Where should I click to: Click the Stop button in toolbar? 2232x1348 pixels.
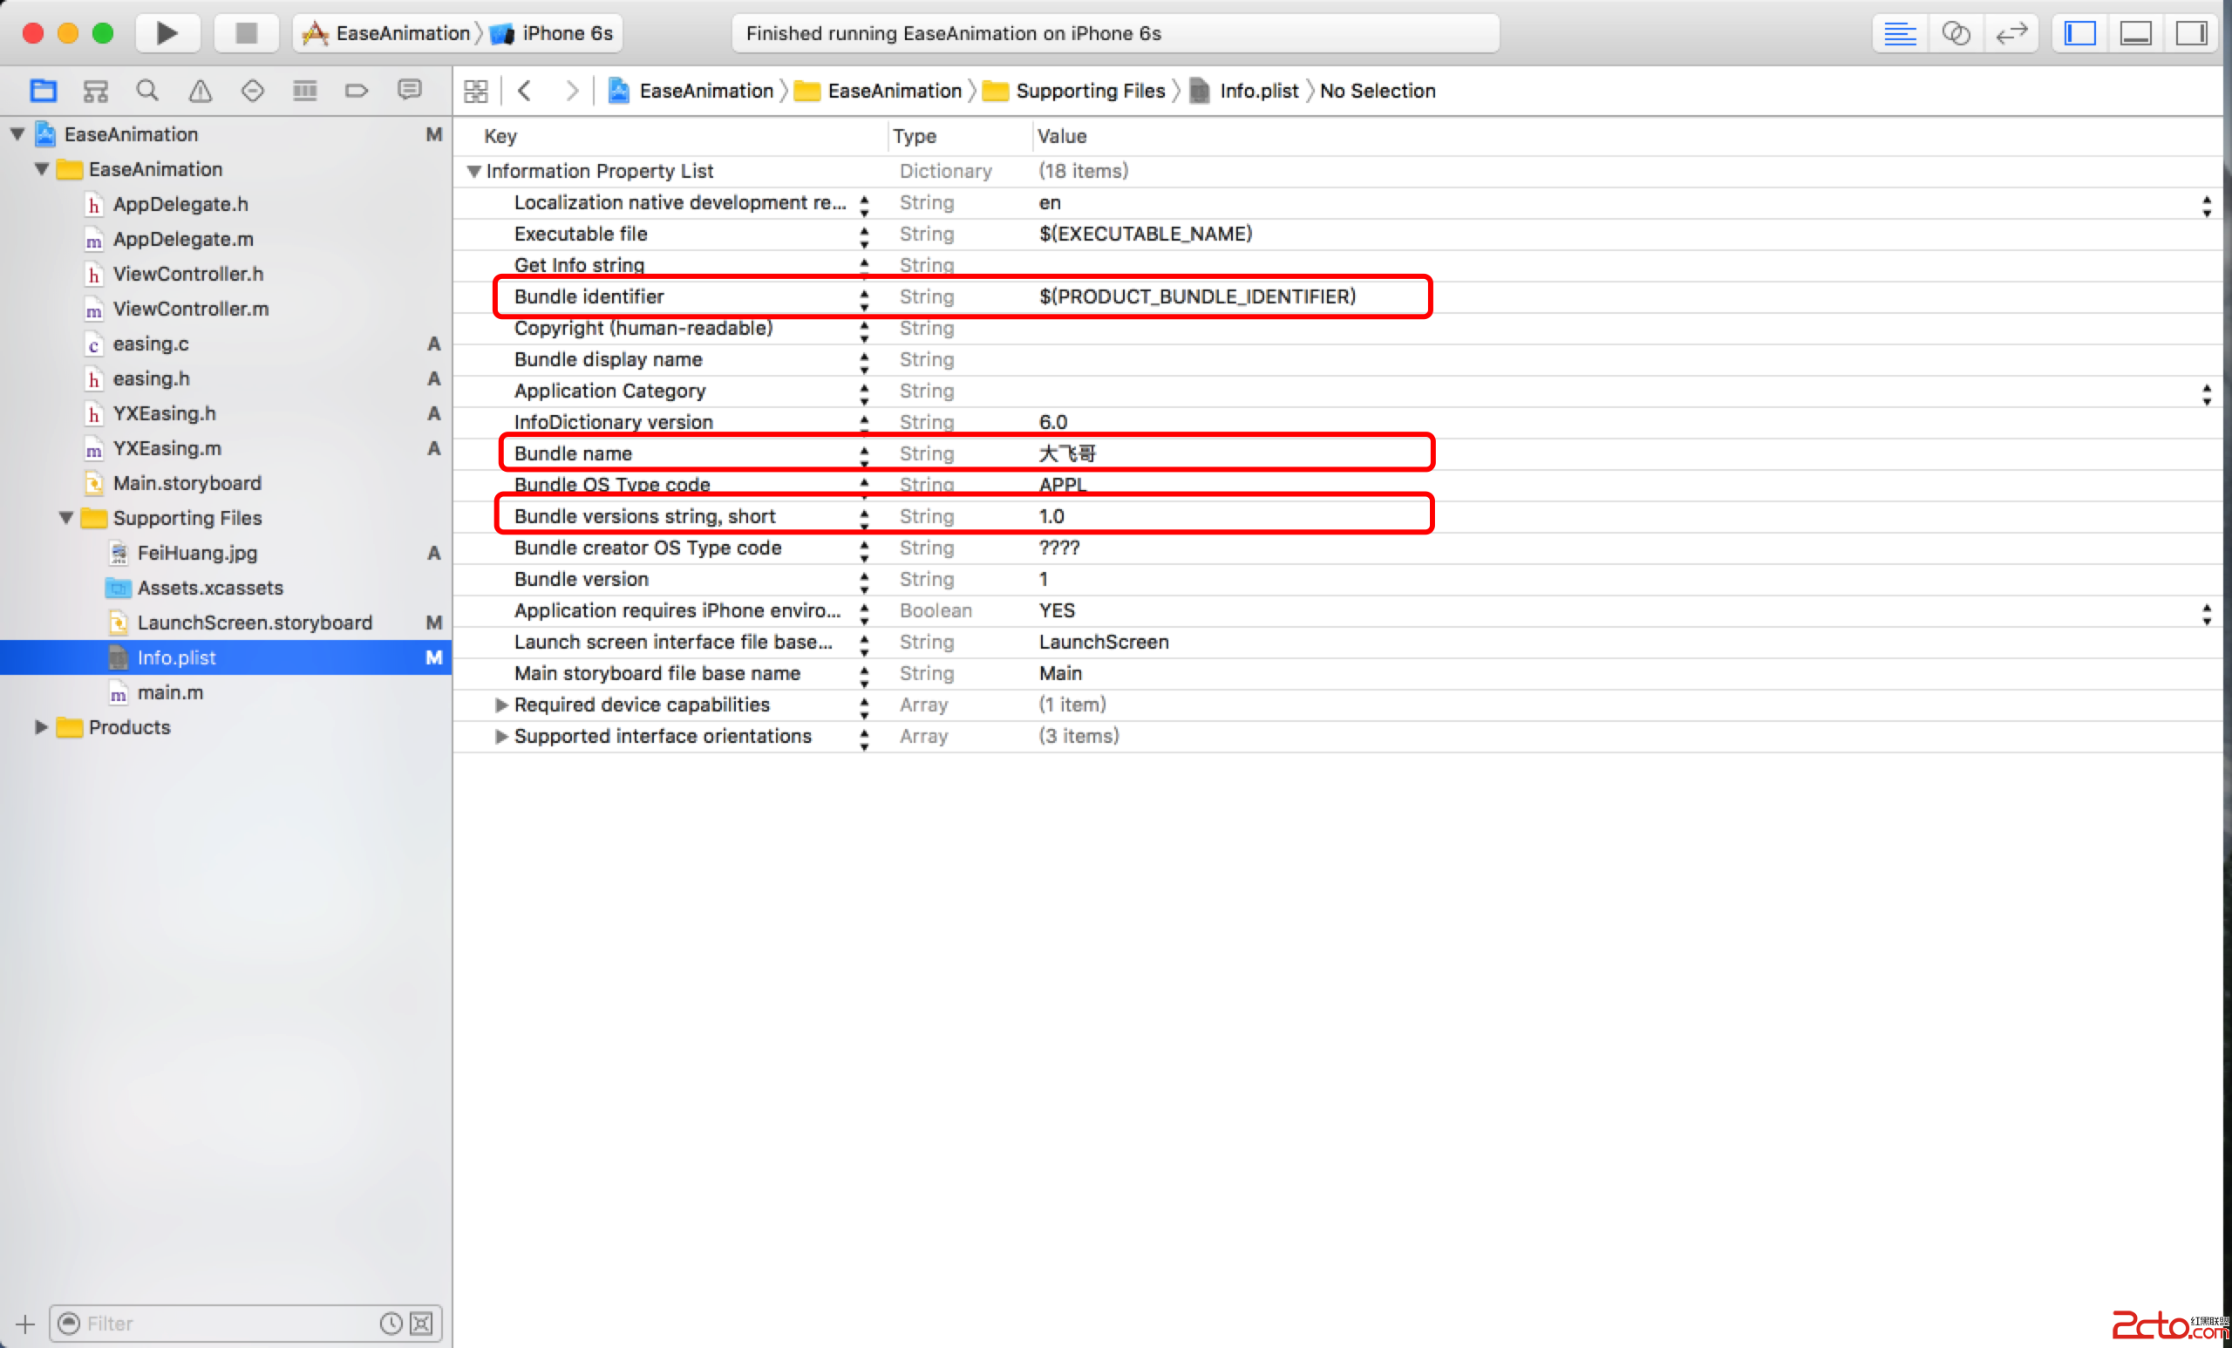pos(246,33)
